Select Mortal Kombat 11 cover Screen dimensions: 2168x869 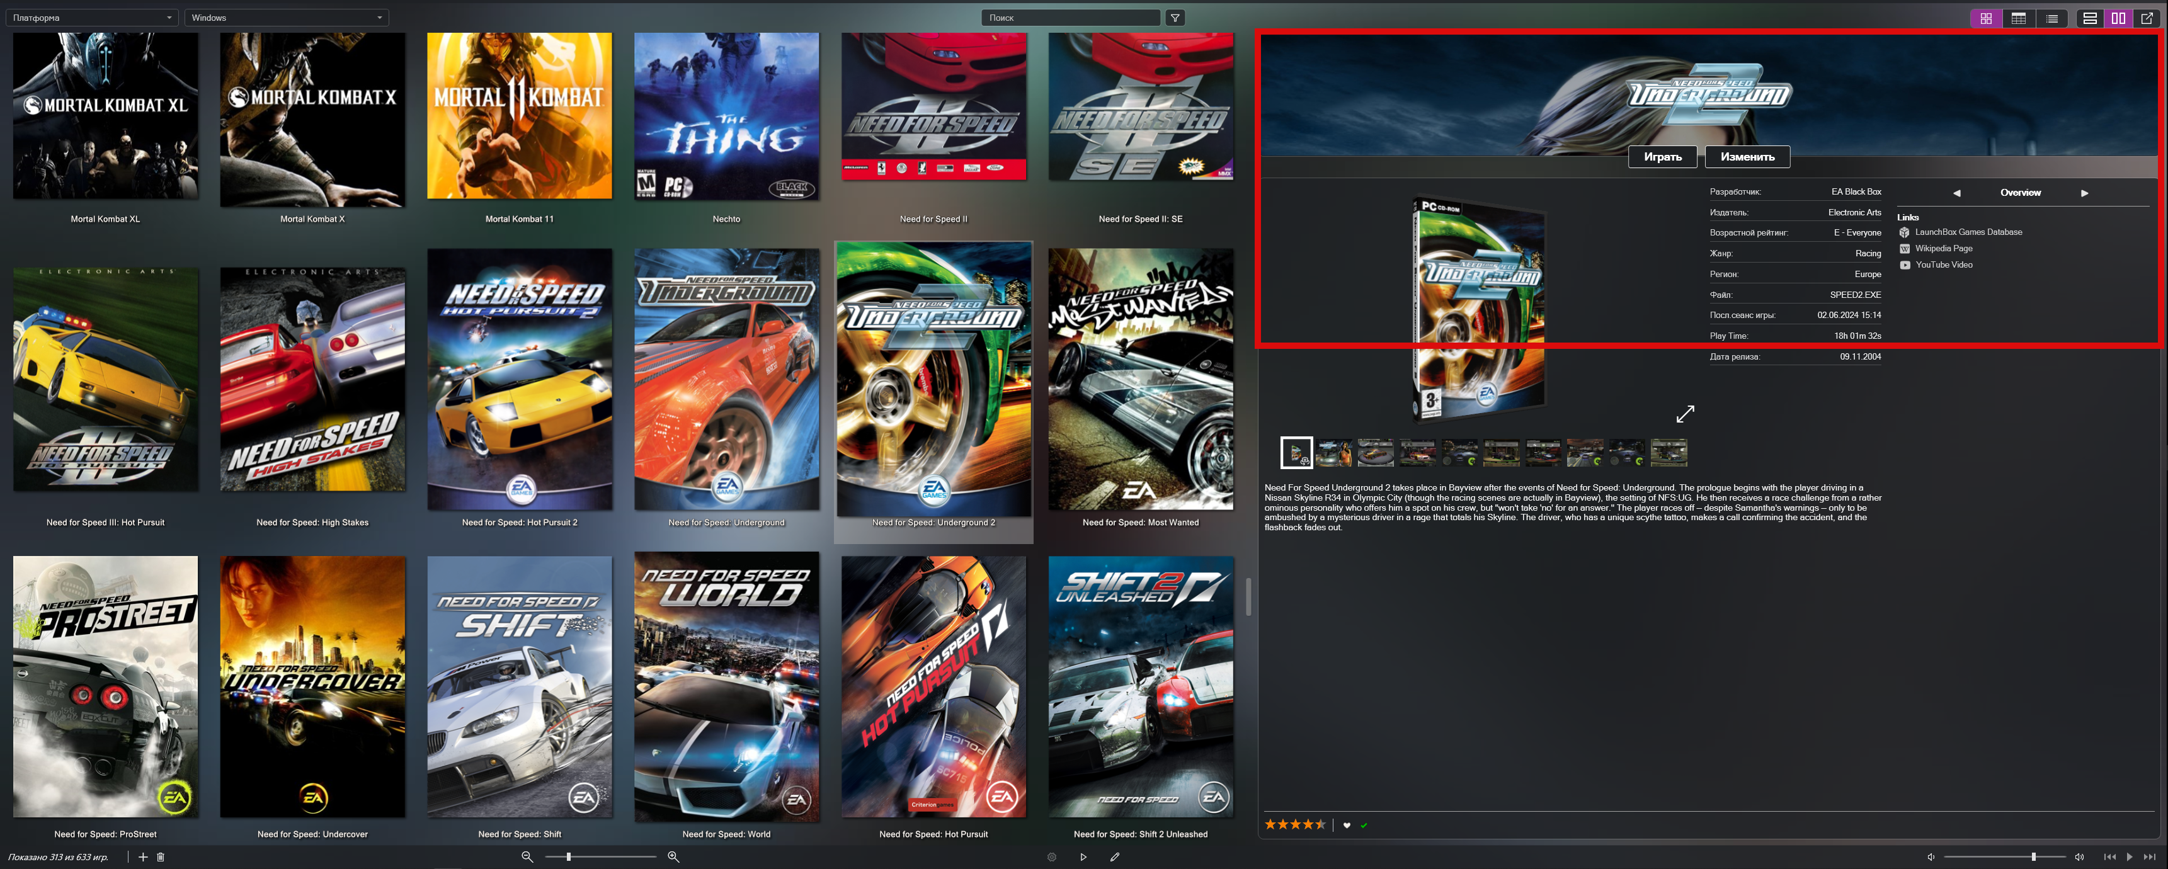(x=519, y=116)
